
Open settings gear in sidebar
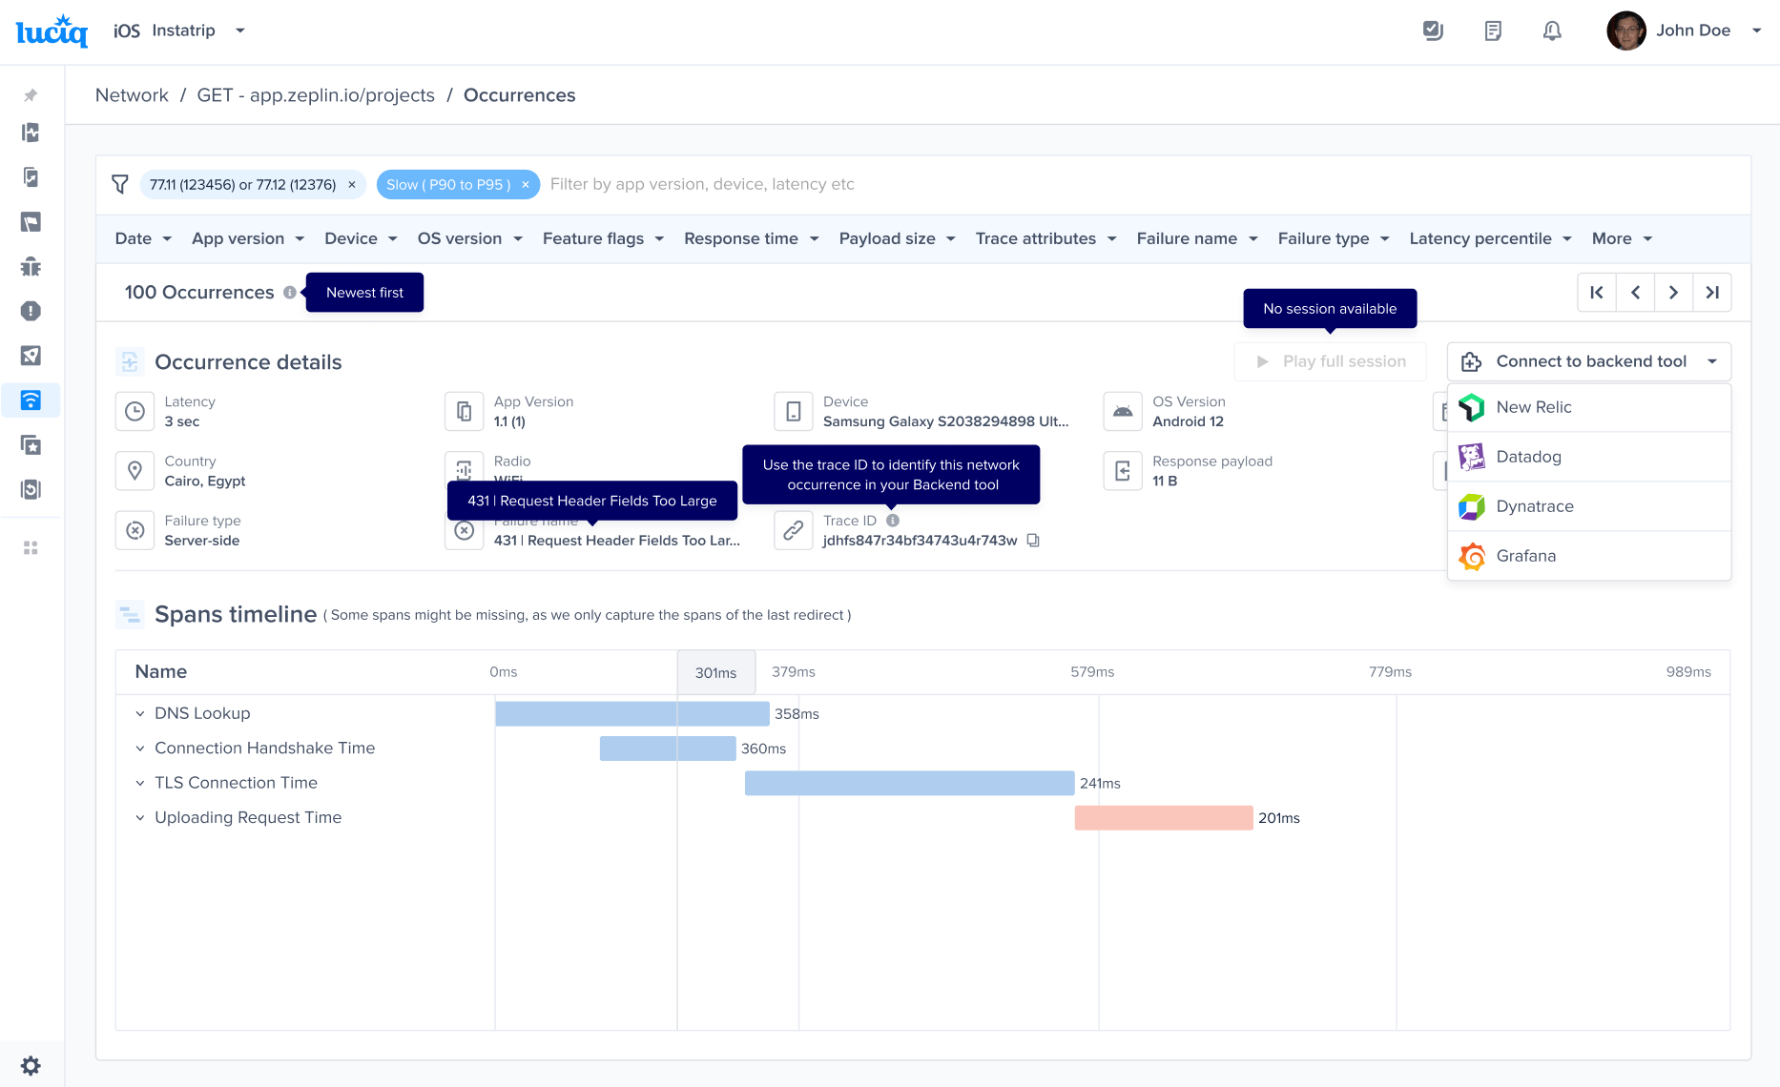tap(31, 1065)
